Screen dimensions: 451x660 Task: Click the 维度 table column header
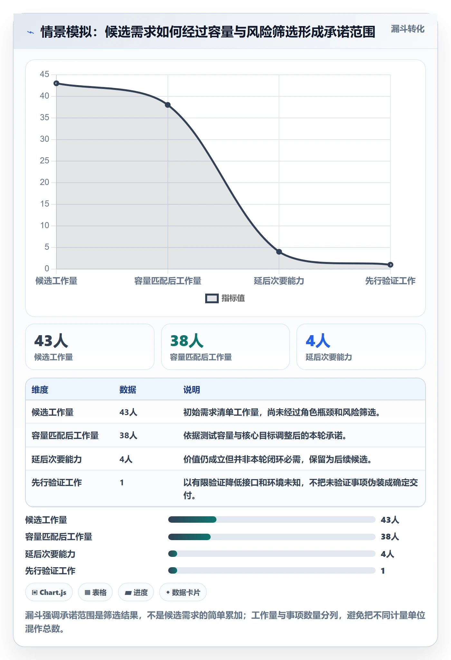tap(40, 390)
